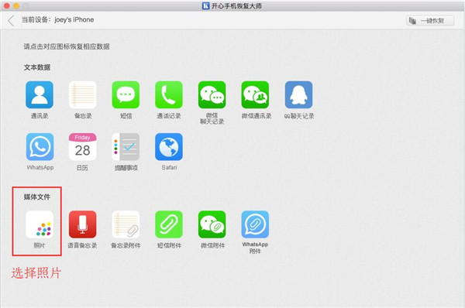Select the 备忘录附件 notes attachment icon

tap(126, 224)
